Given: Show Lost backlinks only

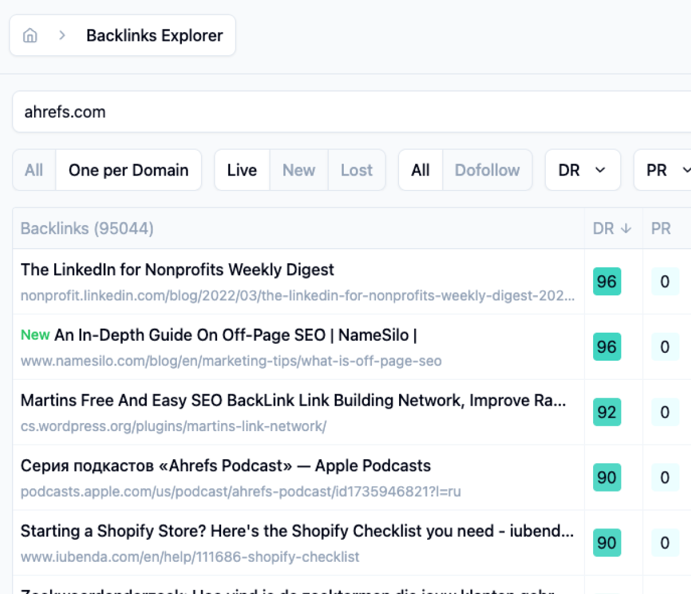Looking at the screenshot, I should [x=356, y=170].
